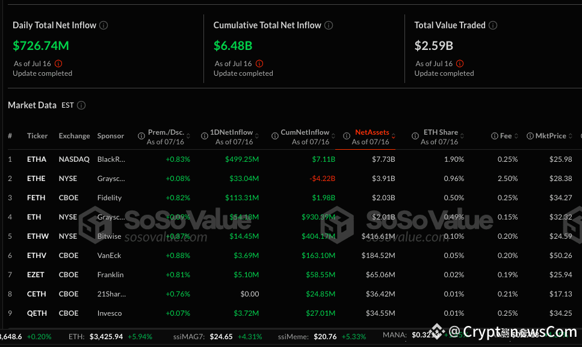
Task: Click ssiMAG7 $24.65 in bottom ticker
Action: pyautogui.click(x=221, y=337)
